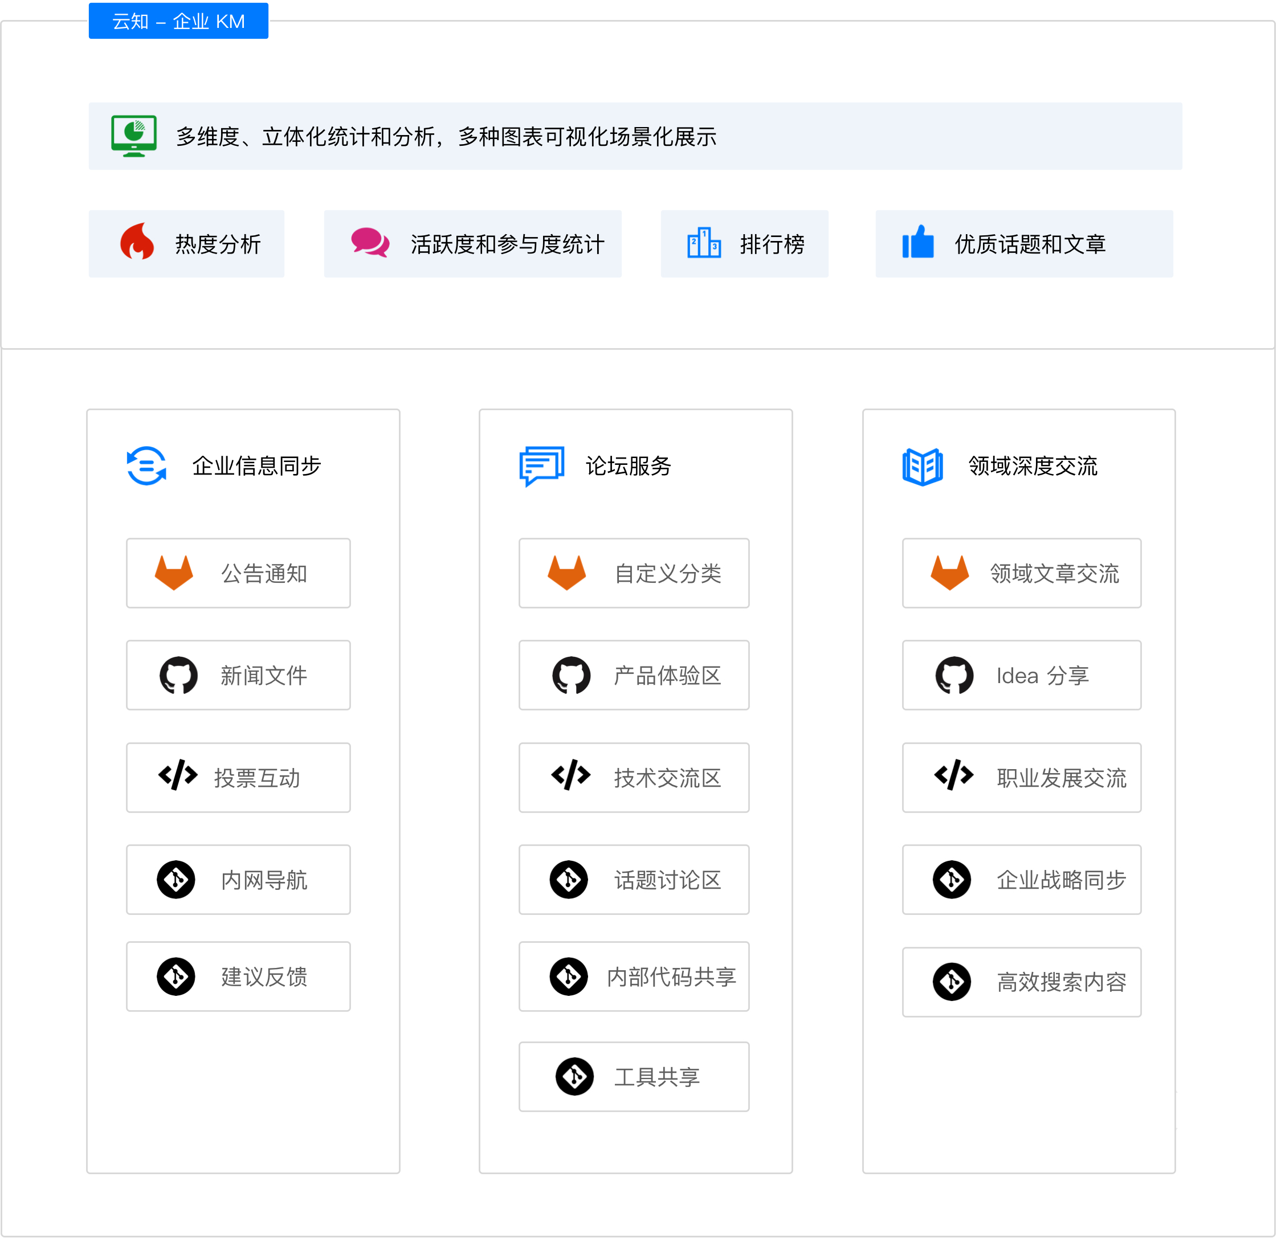Click the GitLab fox icon in 自定义分类
The width and height of the screenshot is (1277, 1238).
pos(567,573)
